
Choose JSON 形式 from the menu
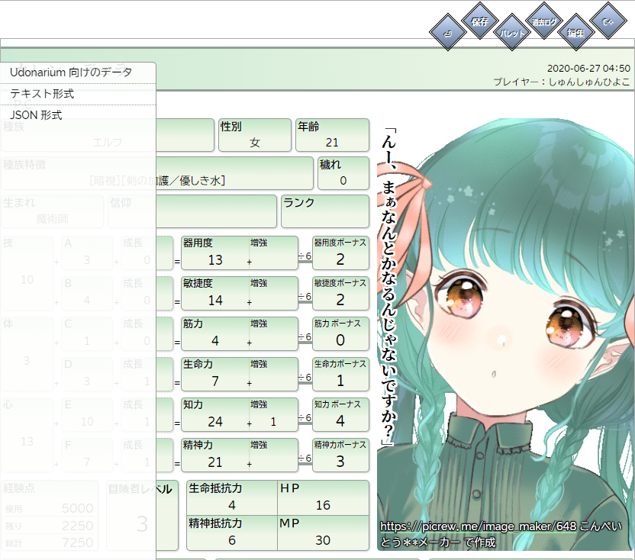78,115
